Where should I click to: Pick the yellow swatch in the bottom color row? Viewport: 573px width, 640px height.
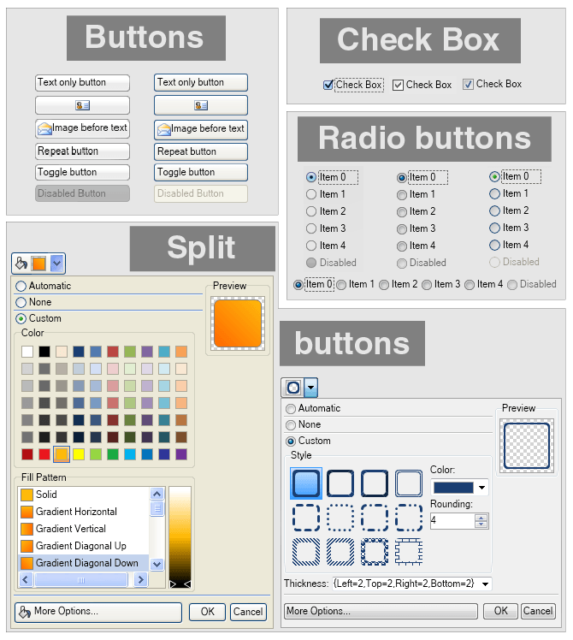click(79, 454)
